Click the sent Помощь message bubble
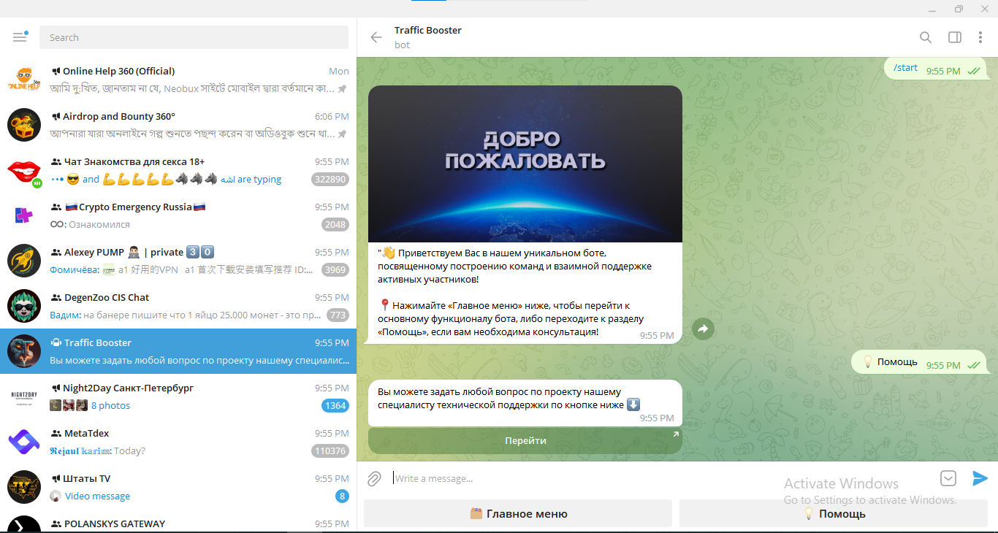Viewport: 998px width, 533px height. click(x=920, y=361)
